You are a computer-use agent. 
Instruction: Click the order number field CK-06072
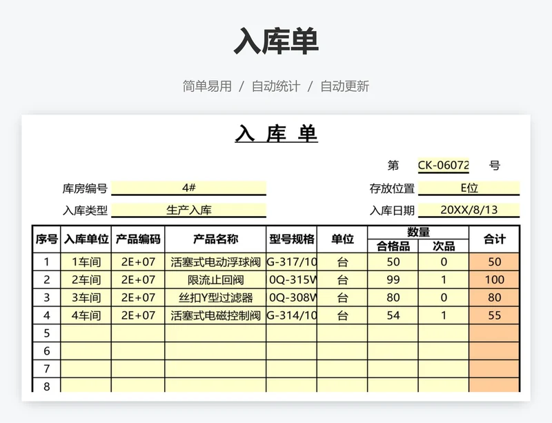tap(442, 164)
